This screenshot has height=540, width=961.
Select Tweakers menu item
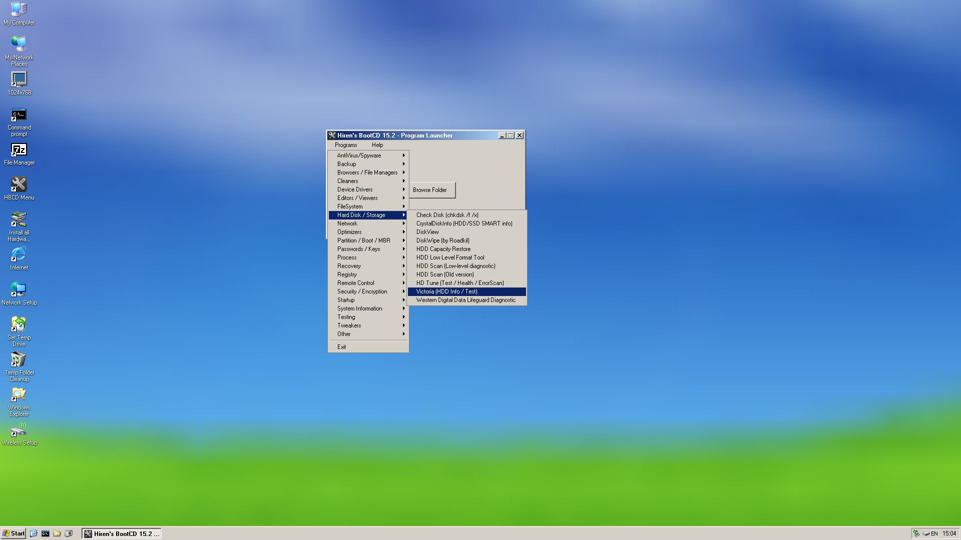coord(368,325)
